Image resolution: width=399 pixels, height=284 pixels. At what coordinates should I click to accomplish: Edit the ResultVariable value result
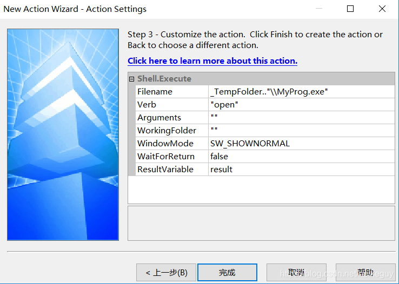coord(302,170)
